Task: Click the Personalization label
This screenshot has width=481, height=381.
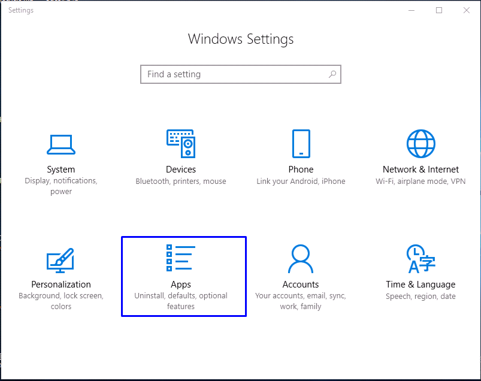Action: tap(61, 285)
